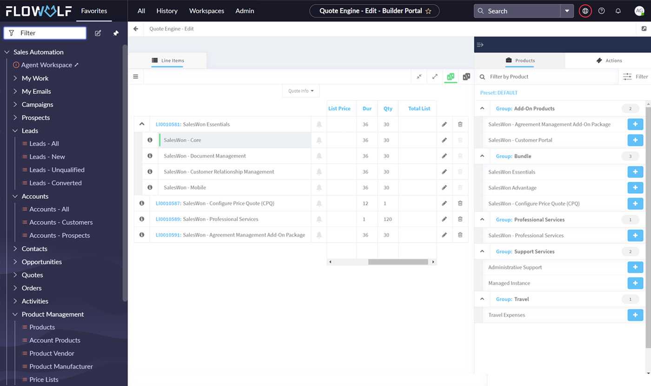Pin the navigation panel with pin icon

point(116,33)
